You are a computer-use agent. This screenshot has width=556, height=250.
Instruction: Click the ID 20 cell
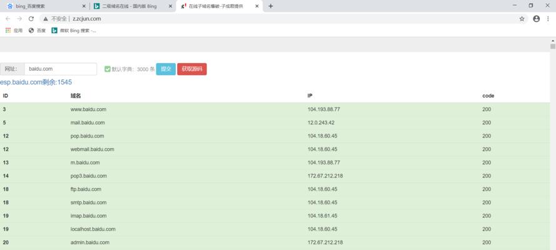[6, 242]
